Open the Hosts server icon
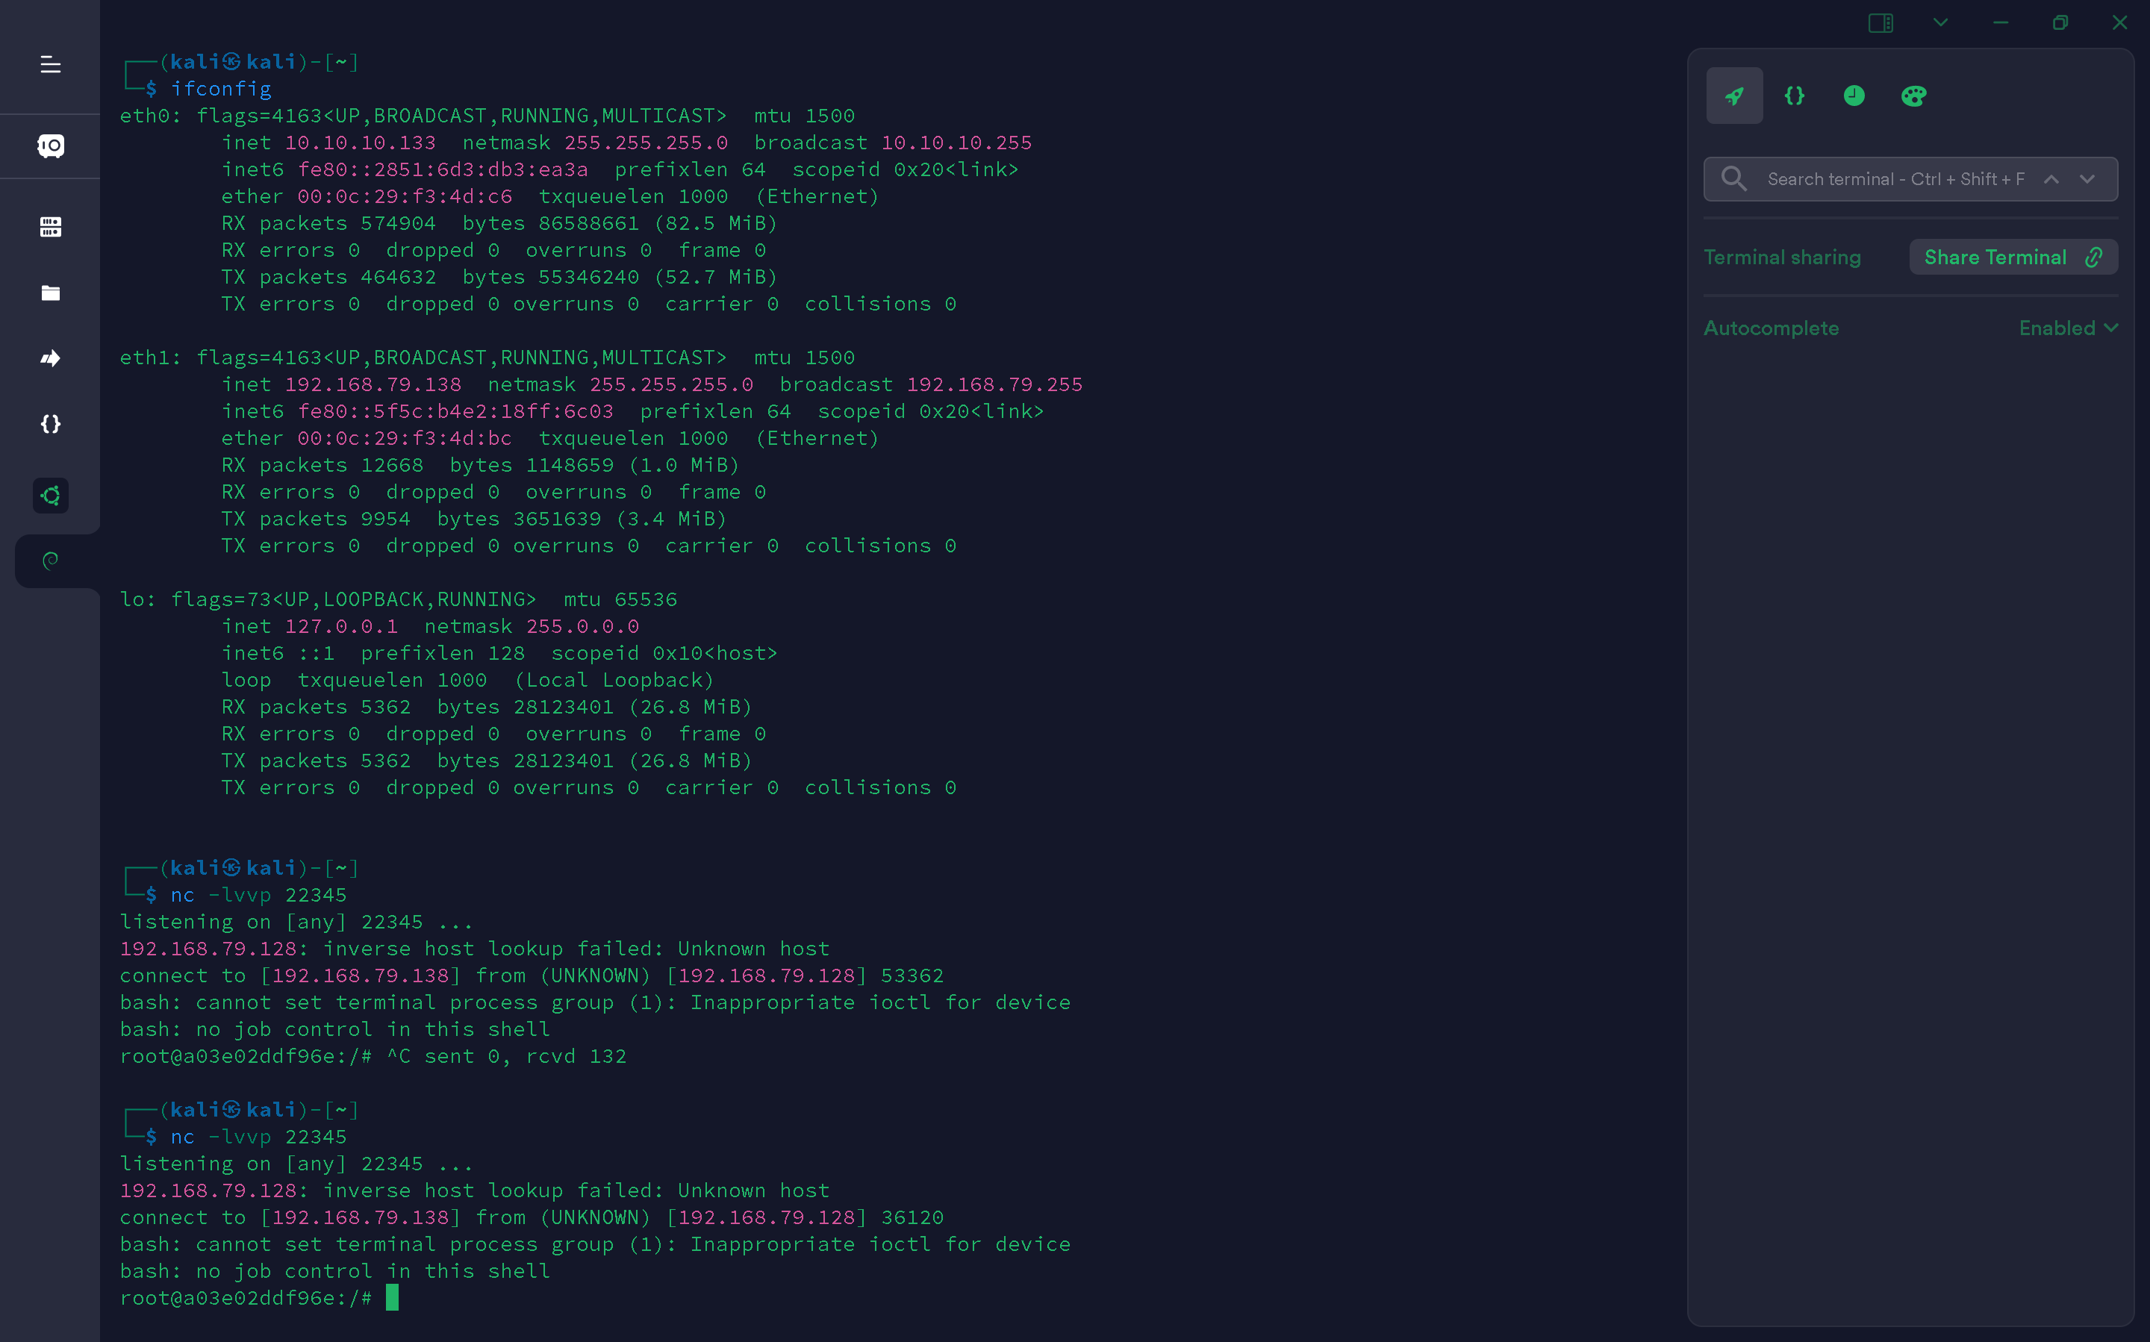2150x1342 pixels. point(51,227)
